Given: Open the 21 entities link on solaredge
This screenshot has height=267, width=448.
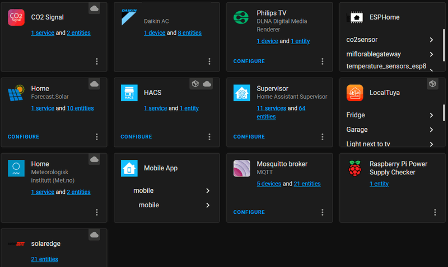Looking at the screenshot, I should coord(45,259).
